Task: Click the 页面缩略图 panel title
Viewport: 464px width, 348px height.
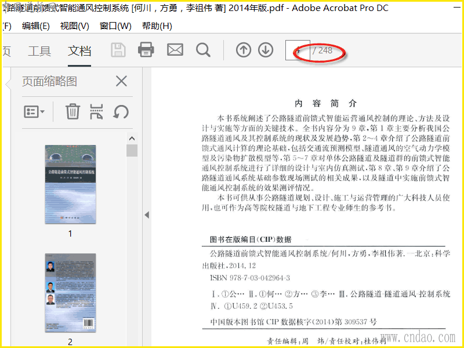Action: [49, 81]
